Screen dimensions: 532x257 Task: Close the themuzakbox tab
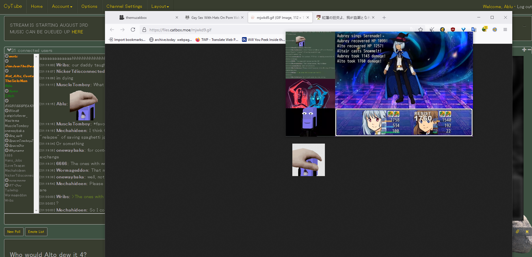[x=177, y=18]
